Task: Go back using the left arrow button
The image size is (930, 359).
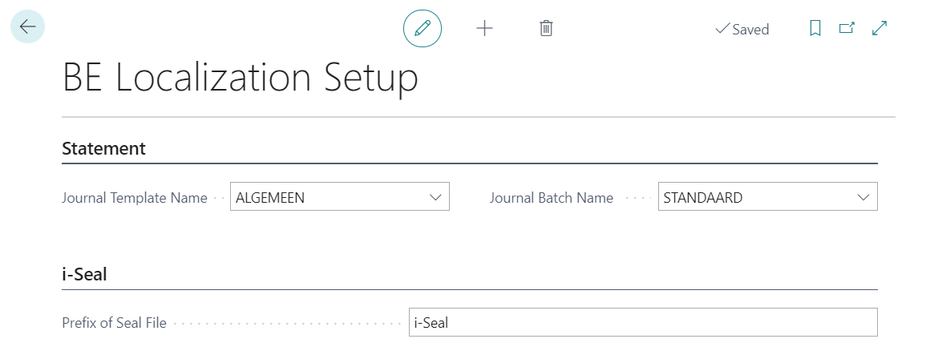Action: 27,27
